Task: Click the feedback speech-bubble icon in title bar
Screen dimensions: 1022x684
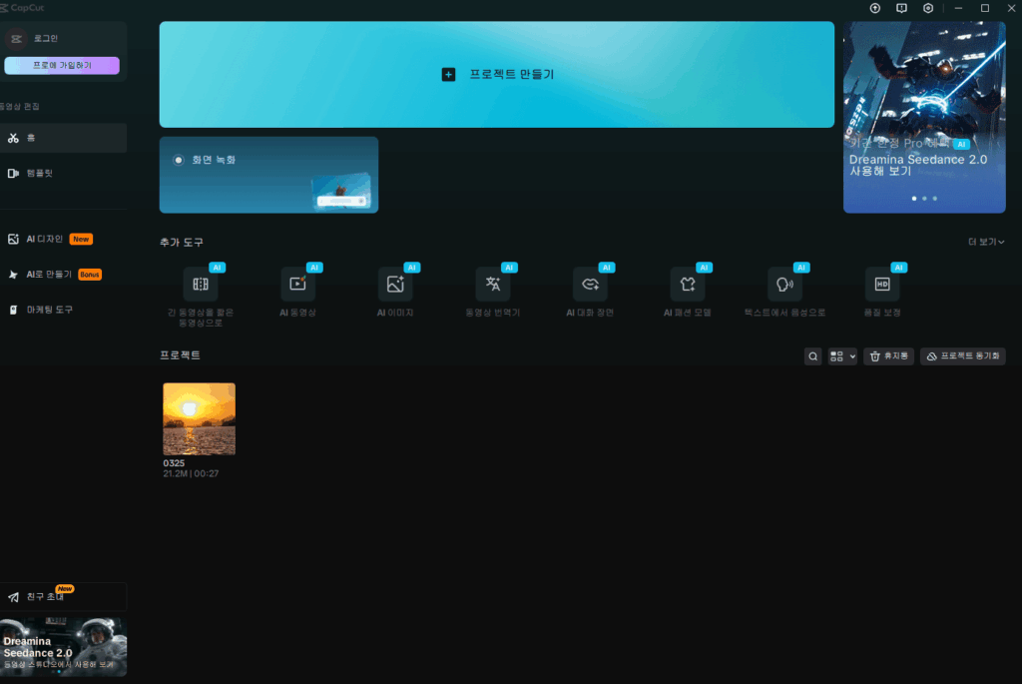Action: (x=902, y=8)
